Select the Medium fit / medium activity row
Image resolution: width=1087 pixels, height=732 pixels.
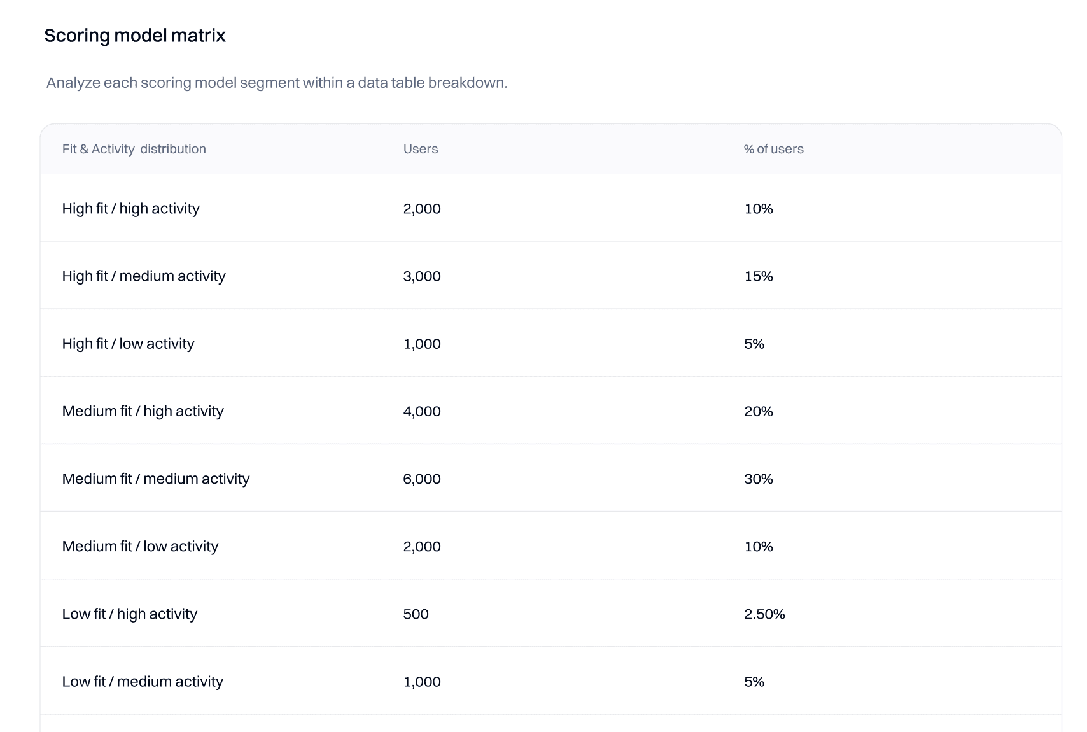point(156,478)
